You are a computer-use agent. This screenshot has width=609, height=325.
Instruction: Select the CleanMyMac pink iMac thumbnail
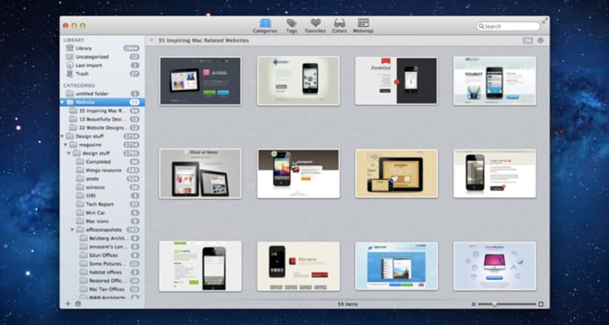(x=495, y=266)
